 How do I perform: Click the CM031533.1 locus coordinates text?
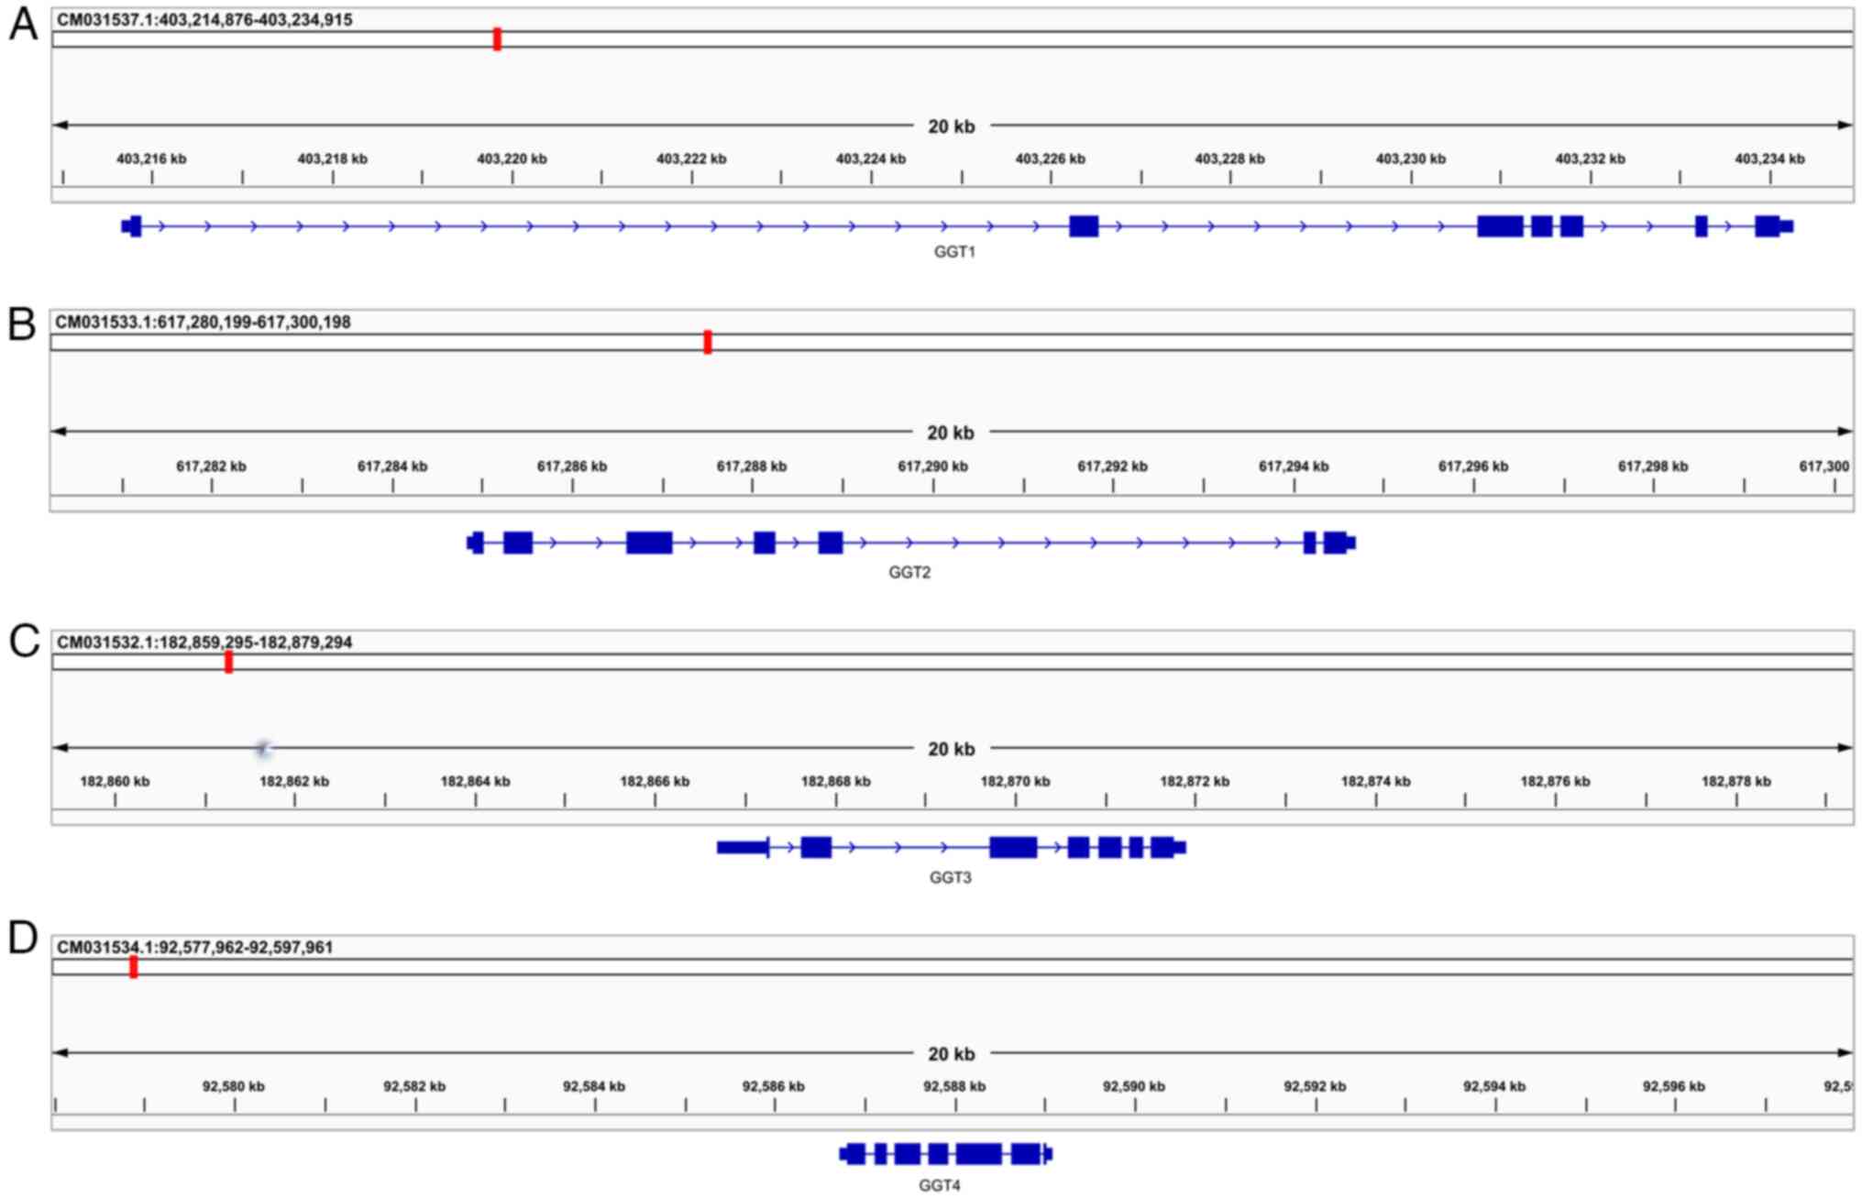pos(203,323)
